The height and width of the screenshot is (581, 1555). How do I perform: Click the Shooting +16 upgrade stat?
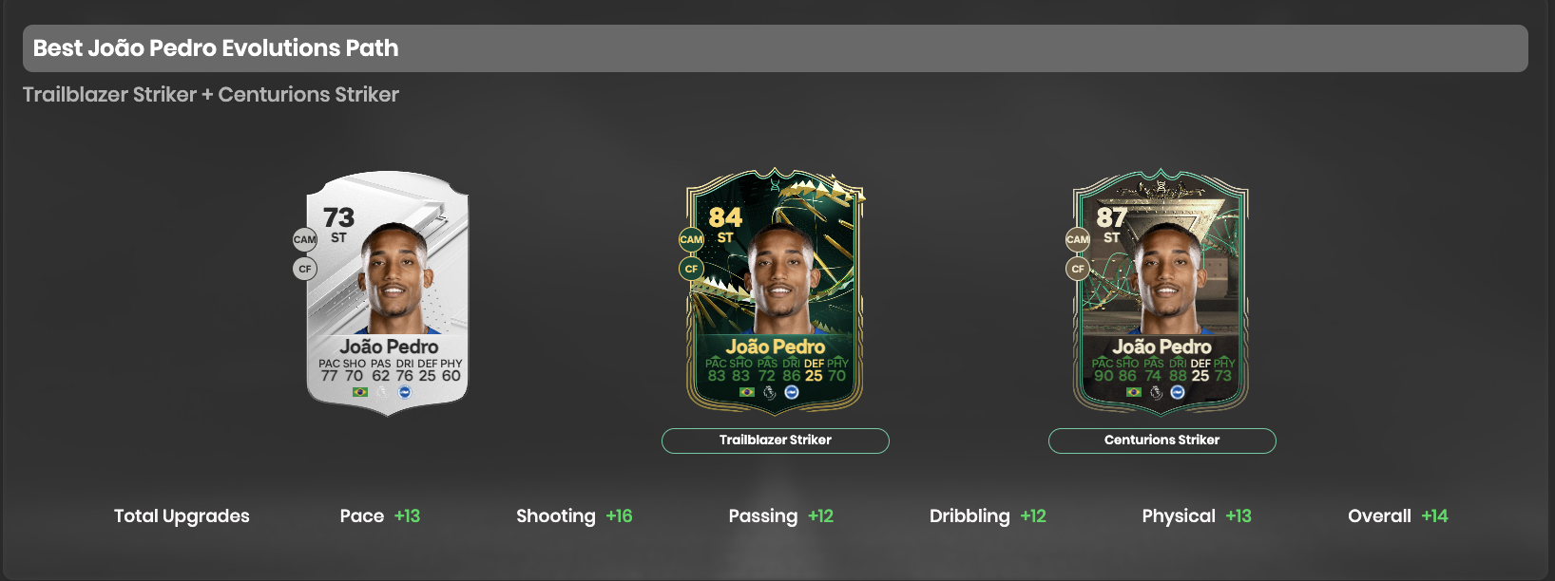coord(574,515)
